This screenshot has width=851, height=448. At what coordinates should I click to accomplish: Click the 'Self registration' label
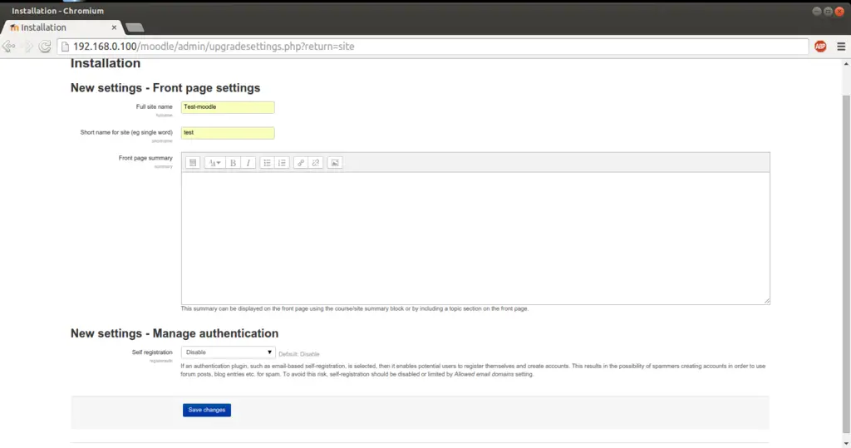(152, 352)
